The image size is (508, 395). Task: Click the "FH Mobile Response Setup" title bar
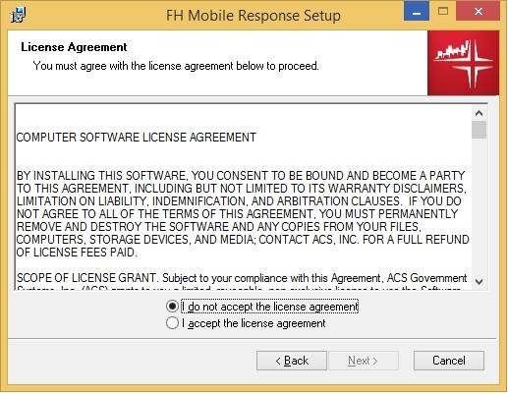254,15
